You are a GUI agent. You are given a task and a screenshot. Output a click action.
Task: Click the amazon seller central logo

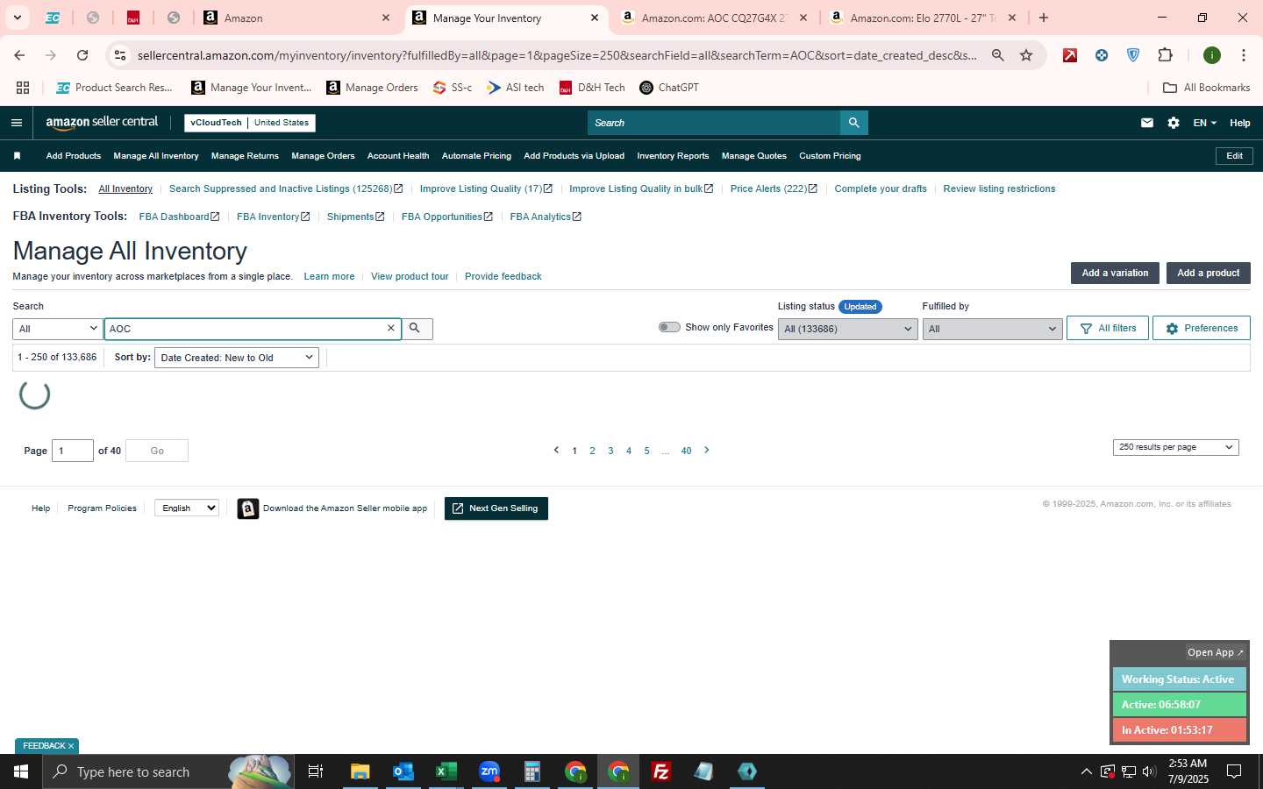point(102,123)
